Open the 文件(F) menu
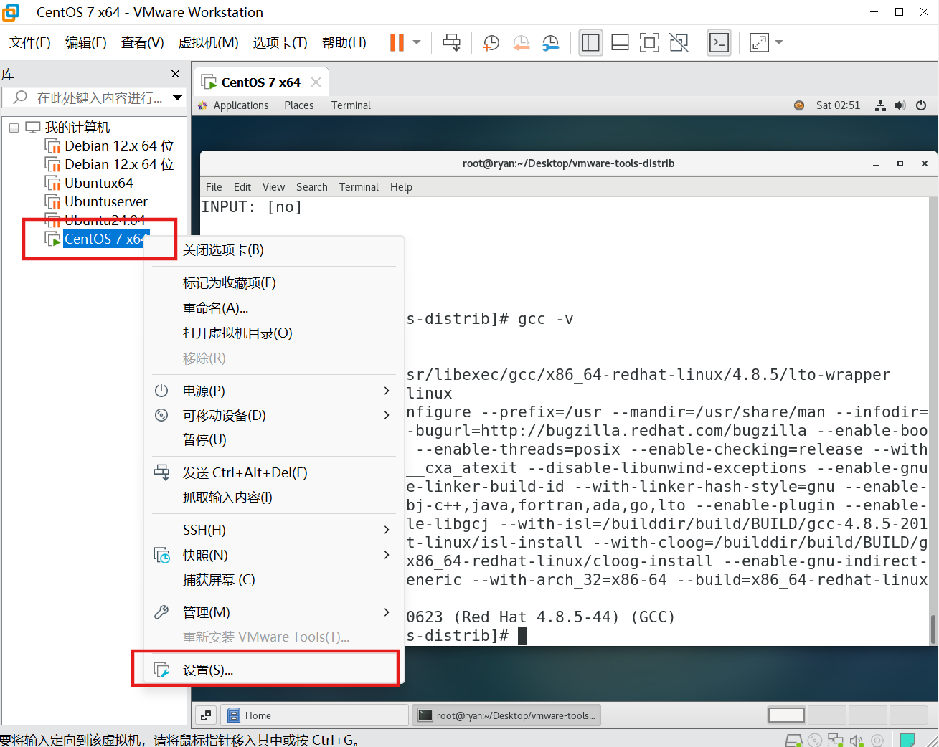Image resolution: width=939 pixels, height=747 pixels. (30, 43)
